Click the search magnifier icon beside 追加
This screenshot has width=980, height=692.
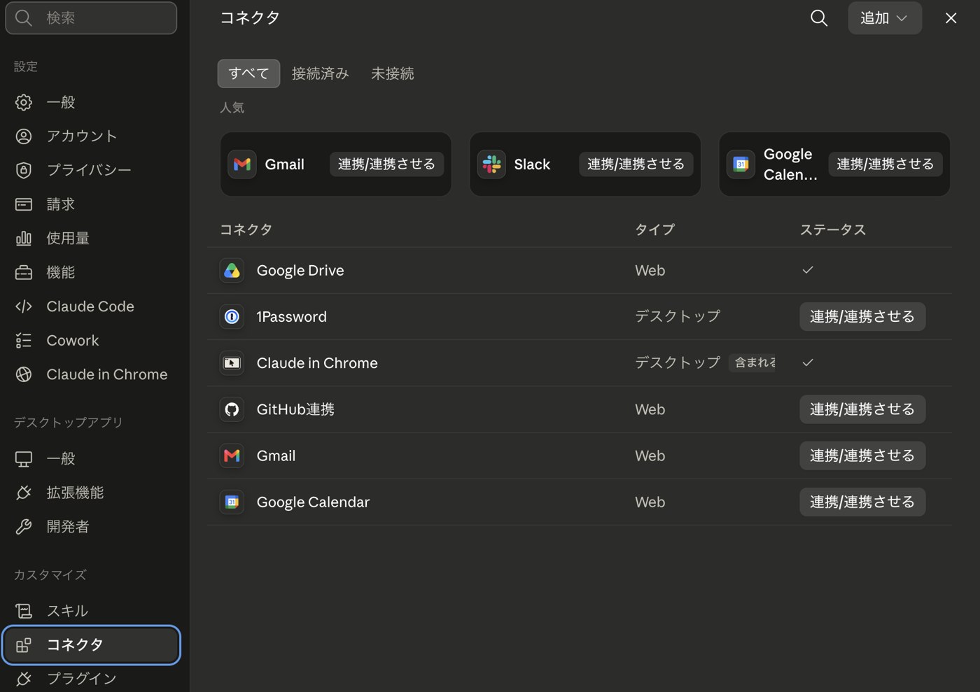(x=818, y=18)
